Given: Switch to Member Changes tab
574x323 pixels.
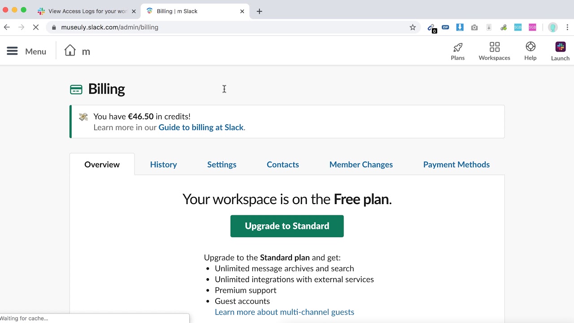Looking at the screenshot, I should (x=361, y=165).
